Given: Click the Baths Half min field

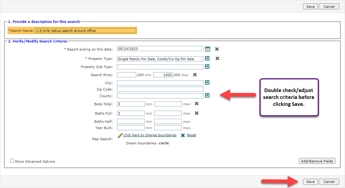Looking at the screenshot, I should [131, 121].
